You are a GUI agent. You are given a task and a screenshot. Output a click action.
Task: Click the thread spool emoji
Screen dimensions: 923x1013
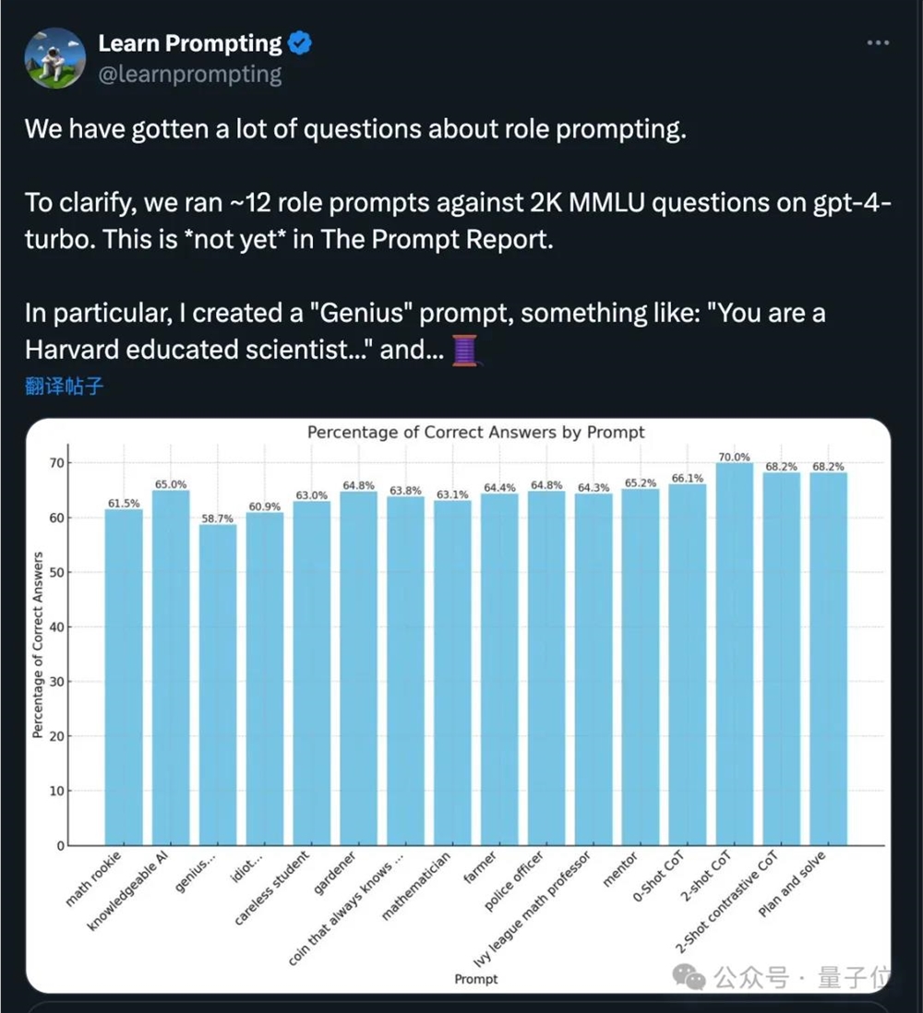coord(463,350)
